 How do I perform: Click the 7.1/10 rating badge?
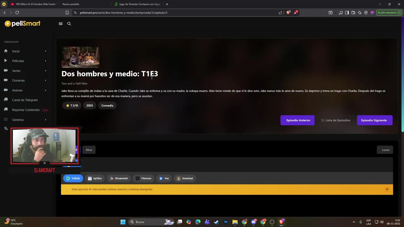click(x=72, y=106)
